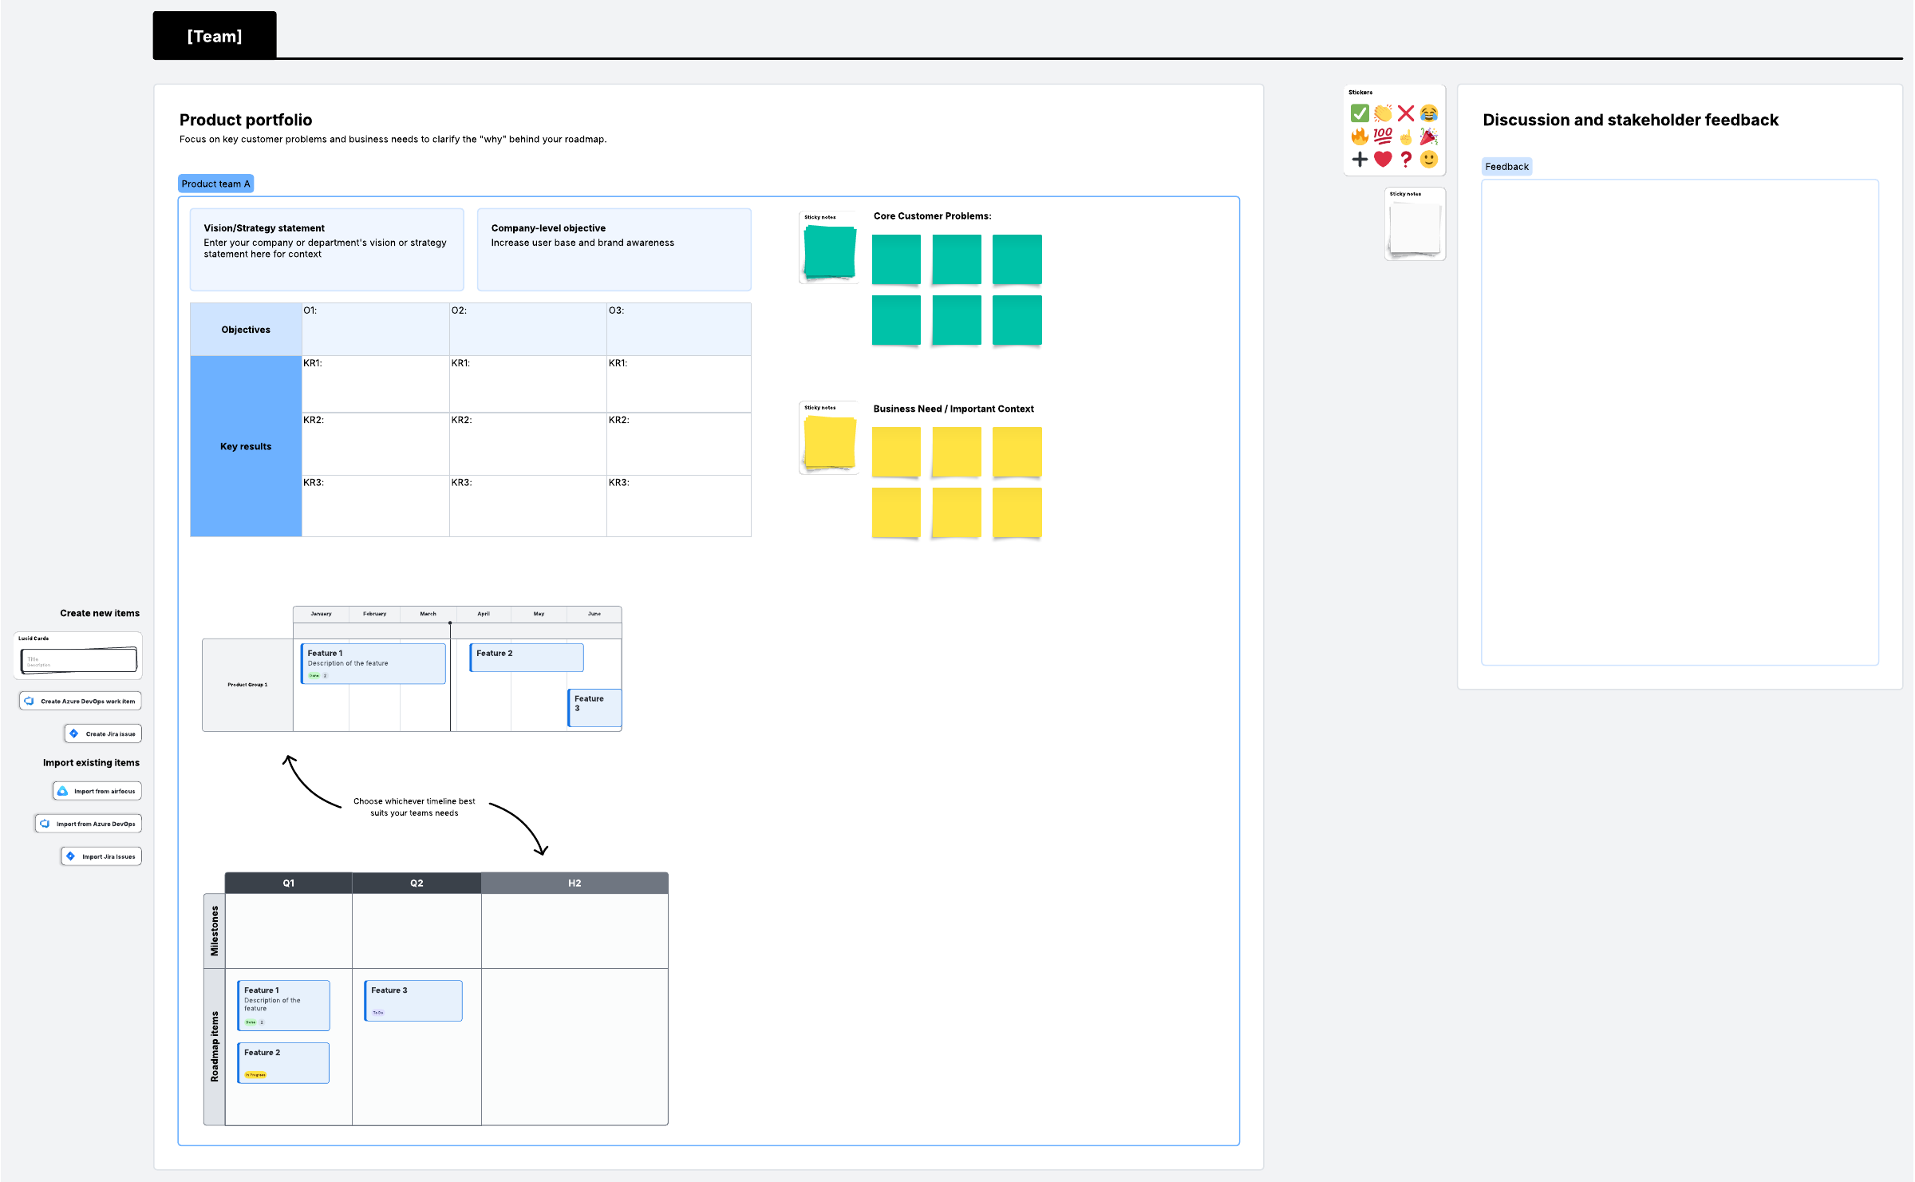Pick the red question mark sticker
Image resolution: width=1915 pixels, height=1182 pixels.
1406,159
